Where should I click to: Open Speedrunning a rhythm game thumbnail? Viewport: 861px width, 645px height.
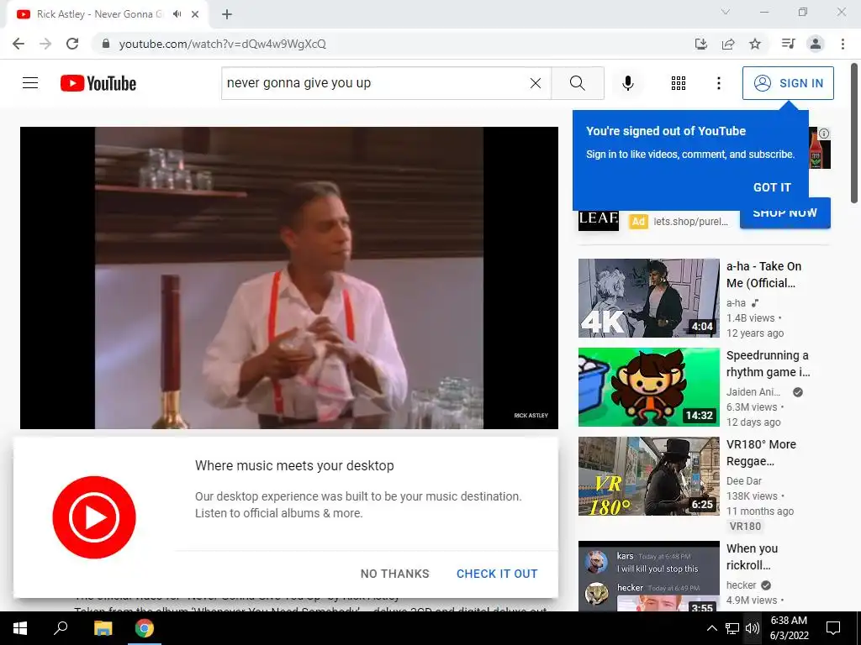[648, 386]
